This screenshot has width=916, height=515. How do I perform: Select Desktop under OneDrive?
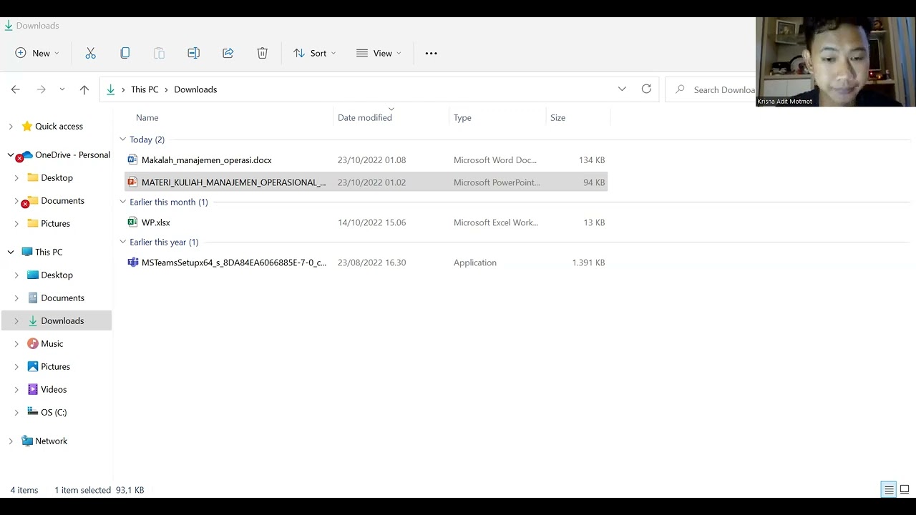click(57, 177)
